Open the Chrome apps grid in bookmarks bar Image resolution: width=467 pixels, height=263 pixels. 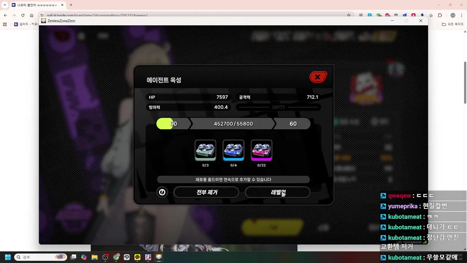[5, 24]
